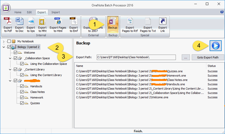The width and height of the screenshot is (225, 134).
Task: Select the Handouts.one result row
Action: tap(149, 84)
